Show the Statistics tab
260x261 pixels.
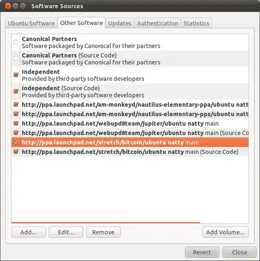click(196, 23)
